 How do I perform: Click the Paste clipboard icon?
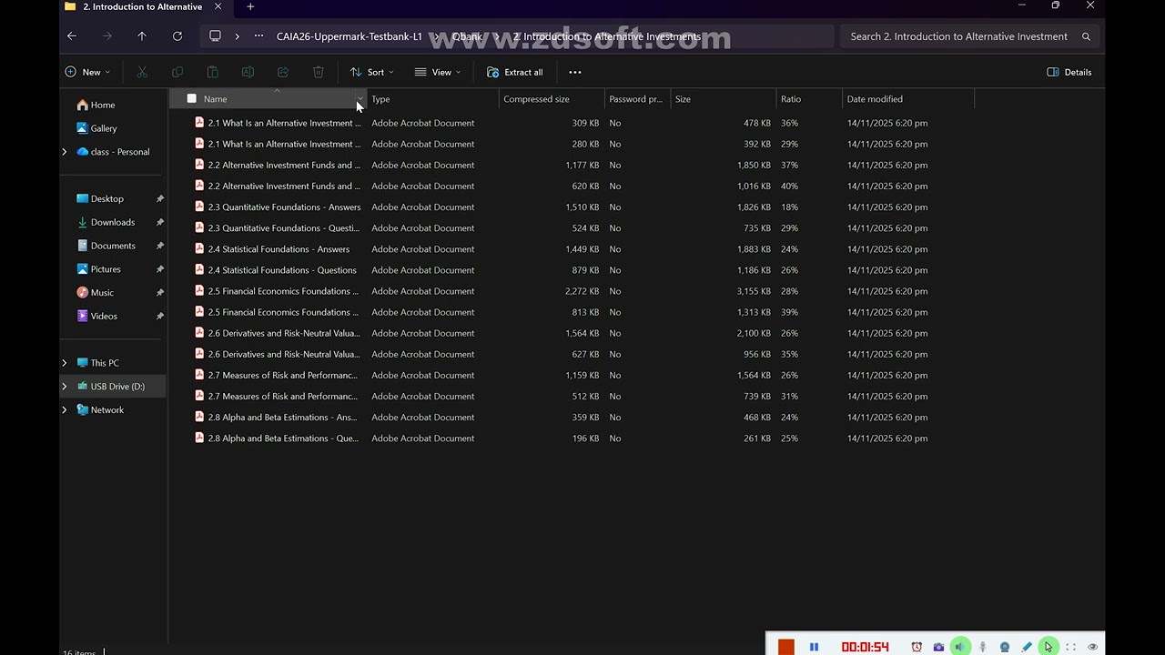[212, 72]
